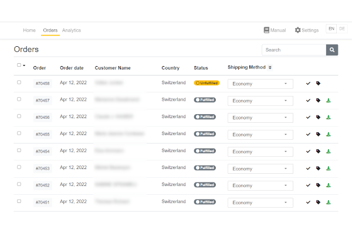
Task: Switch language to DE
Action: click(x=343, y=29)
